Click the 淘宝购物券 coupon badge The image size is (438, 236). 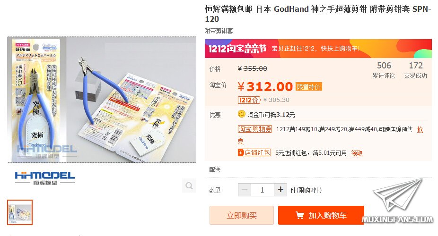[255, 129]
